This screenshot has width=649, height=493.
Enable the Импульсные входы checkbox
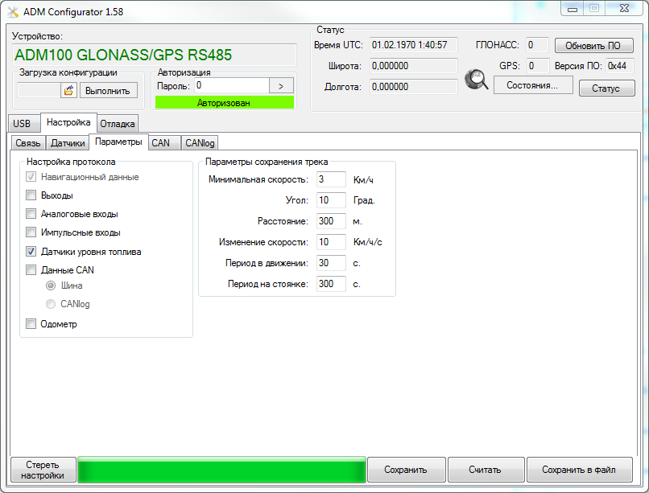coord(31,232)
